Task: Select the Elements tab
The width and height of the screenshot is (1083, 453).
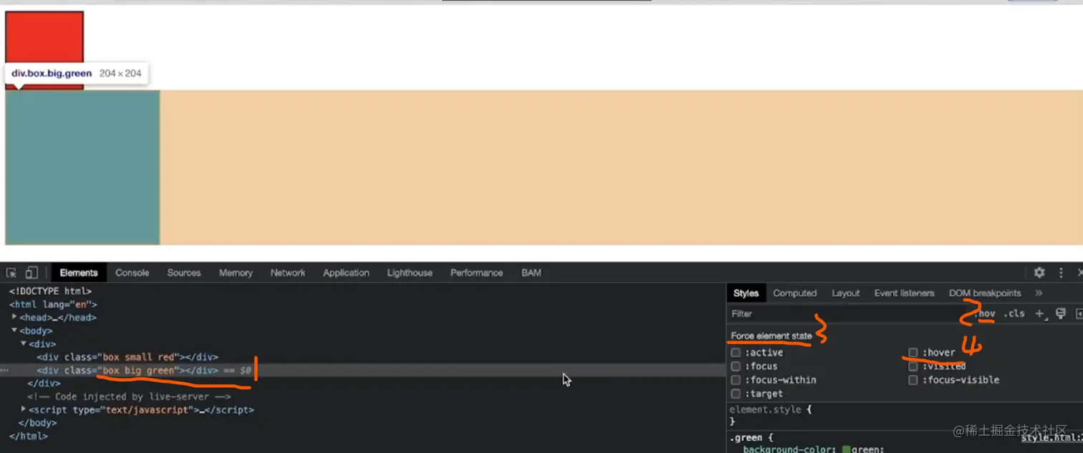Action: (79, 273)
